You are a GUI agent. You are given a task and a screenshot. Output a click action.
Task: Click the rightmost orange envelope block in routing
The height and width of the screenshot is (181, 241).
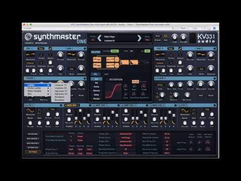click(x=134, y=62)
